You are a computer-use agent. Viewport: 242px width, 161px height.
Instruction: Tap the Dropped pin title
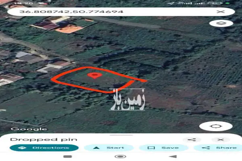(x=44, y=140)
